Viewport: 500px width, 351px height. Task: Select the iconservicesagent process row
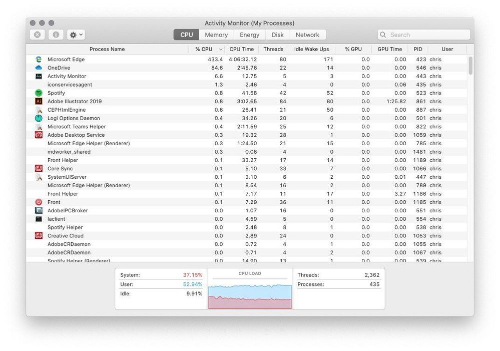point(246,85)
